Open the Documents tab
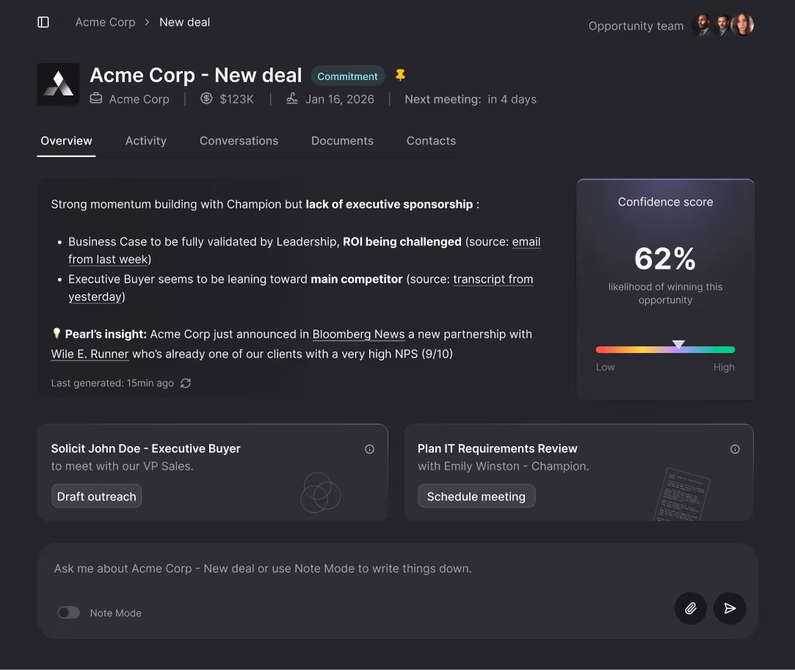Screen dimensions: 795x670 pos(342,141)
